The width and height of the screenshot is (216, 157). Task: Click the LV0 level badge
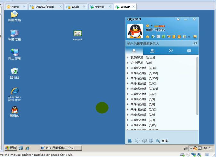coord(156,26)
